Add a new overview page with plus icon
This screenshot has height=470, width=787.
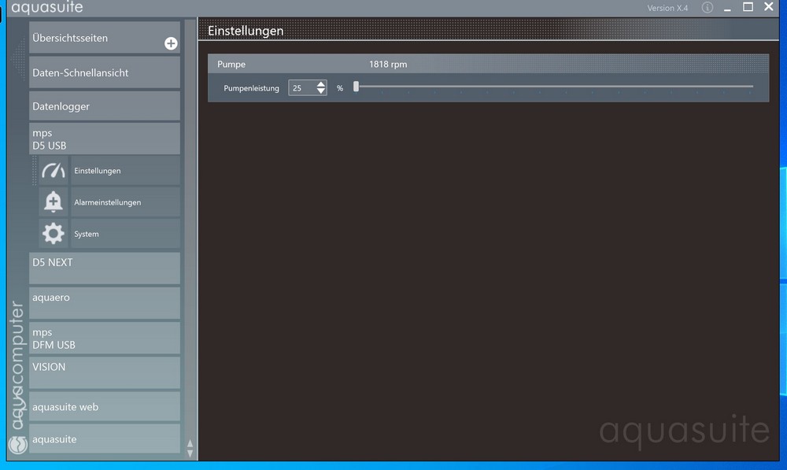[x=171, y=43]
